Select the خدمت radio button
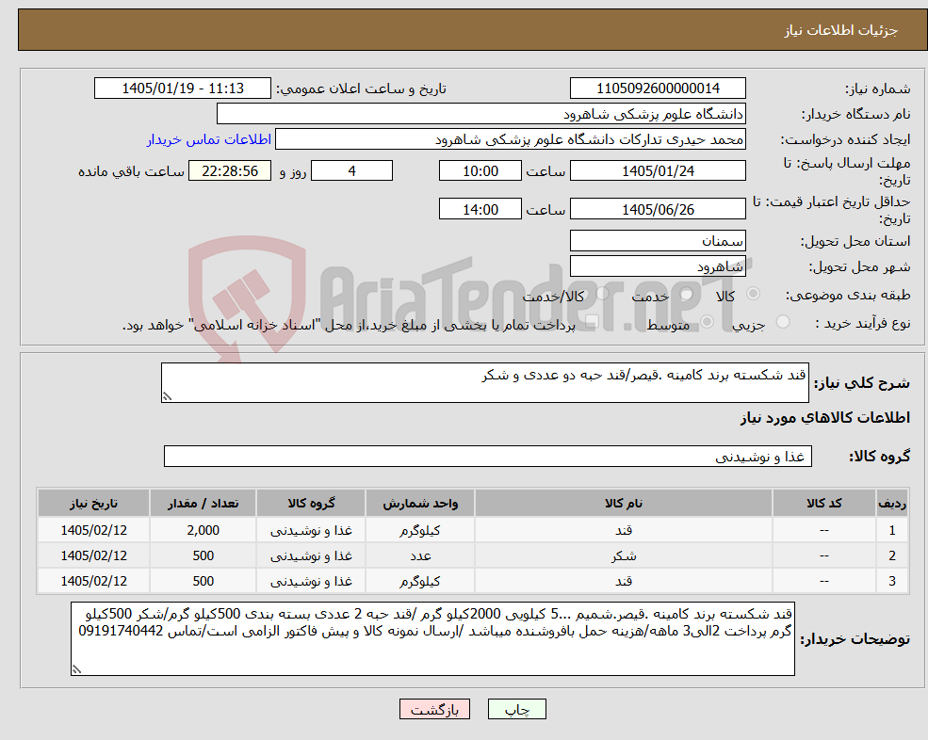The height and width of the screenshot is (740, 928). tap(687, 294)
